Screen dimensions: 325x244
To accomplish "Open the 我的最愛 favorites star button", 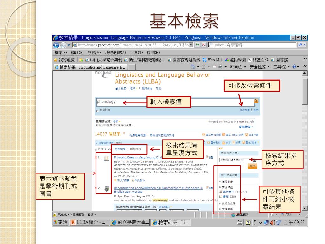I will tap(64, 60).
